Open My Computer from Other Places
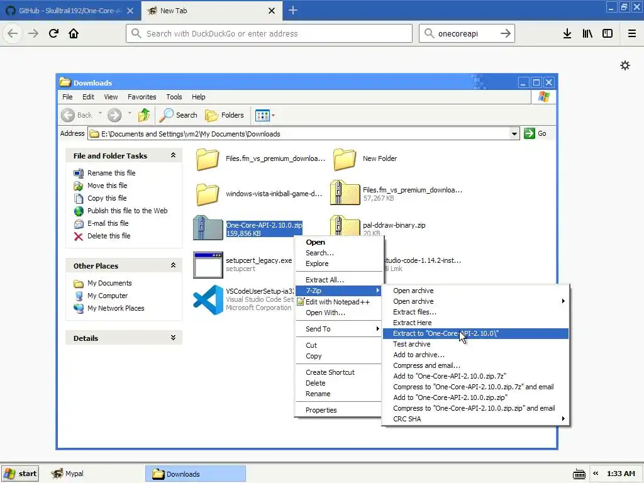 [x=107, y=296]
